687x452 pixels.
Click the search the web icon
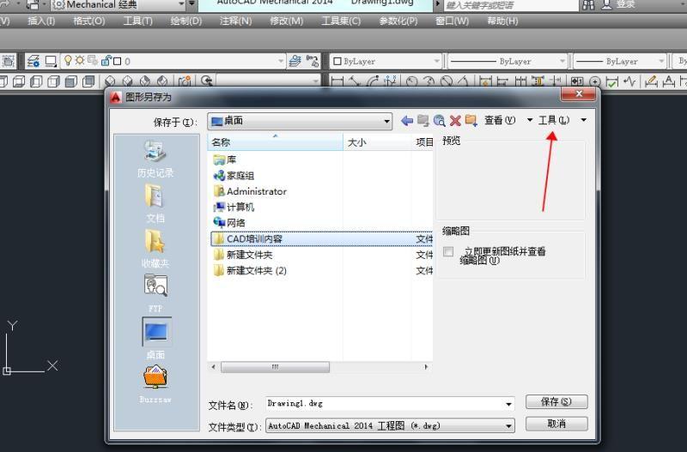[439, 120]
